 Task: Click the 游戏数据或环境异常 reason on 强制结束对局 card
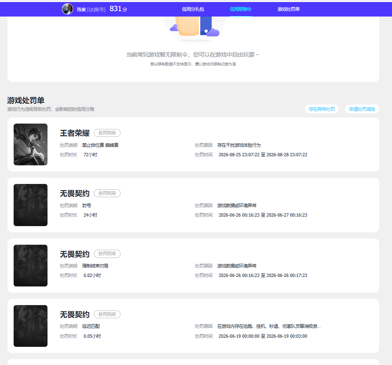237,266
